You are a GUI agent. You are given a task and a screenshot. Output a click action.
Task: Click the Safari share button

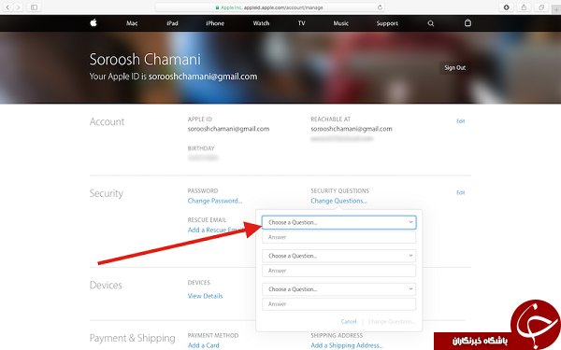point(524,7)
